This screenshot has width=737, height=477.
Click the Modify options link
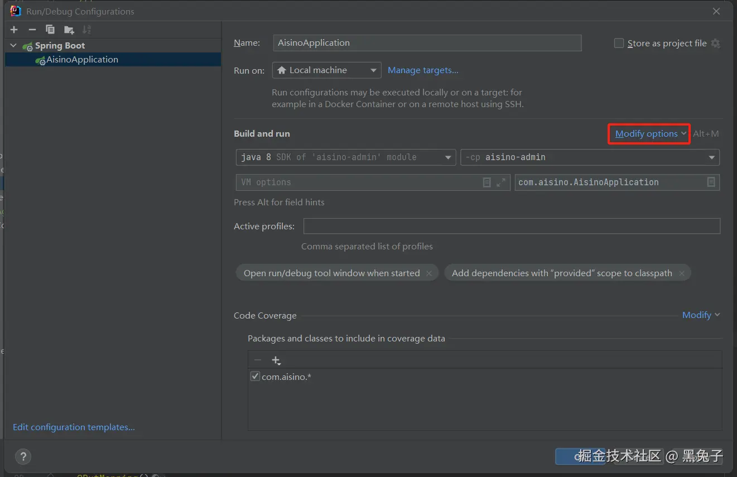click(x=646, y=134)
